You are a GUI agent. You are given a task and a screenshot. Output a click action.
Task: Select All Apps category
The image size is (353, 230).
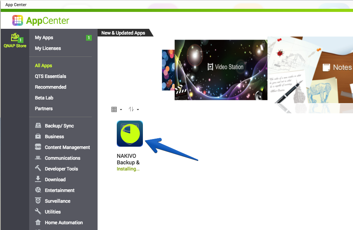point(43,66)
